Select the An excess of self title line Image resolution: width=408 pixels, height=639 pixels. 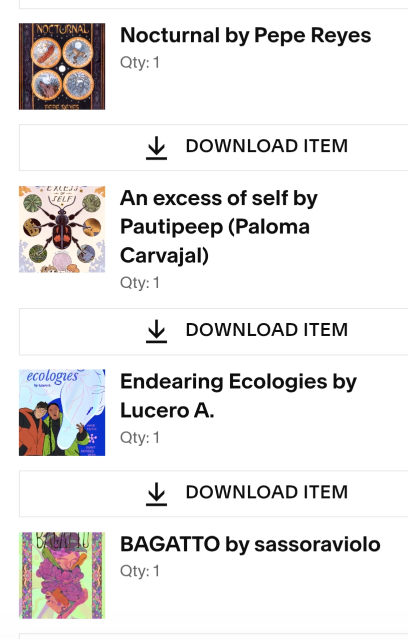[x=218, y=198]
